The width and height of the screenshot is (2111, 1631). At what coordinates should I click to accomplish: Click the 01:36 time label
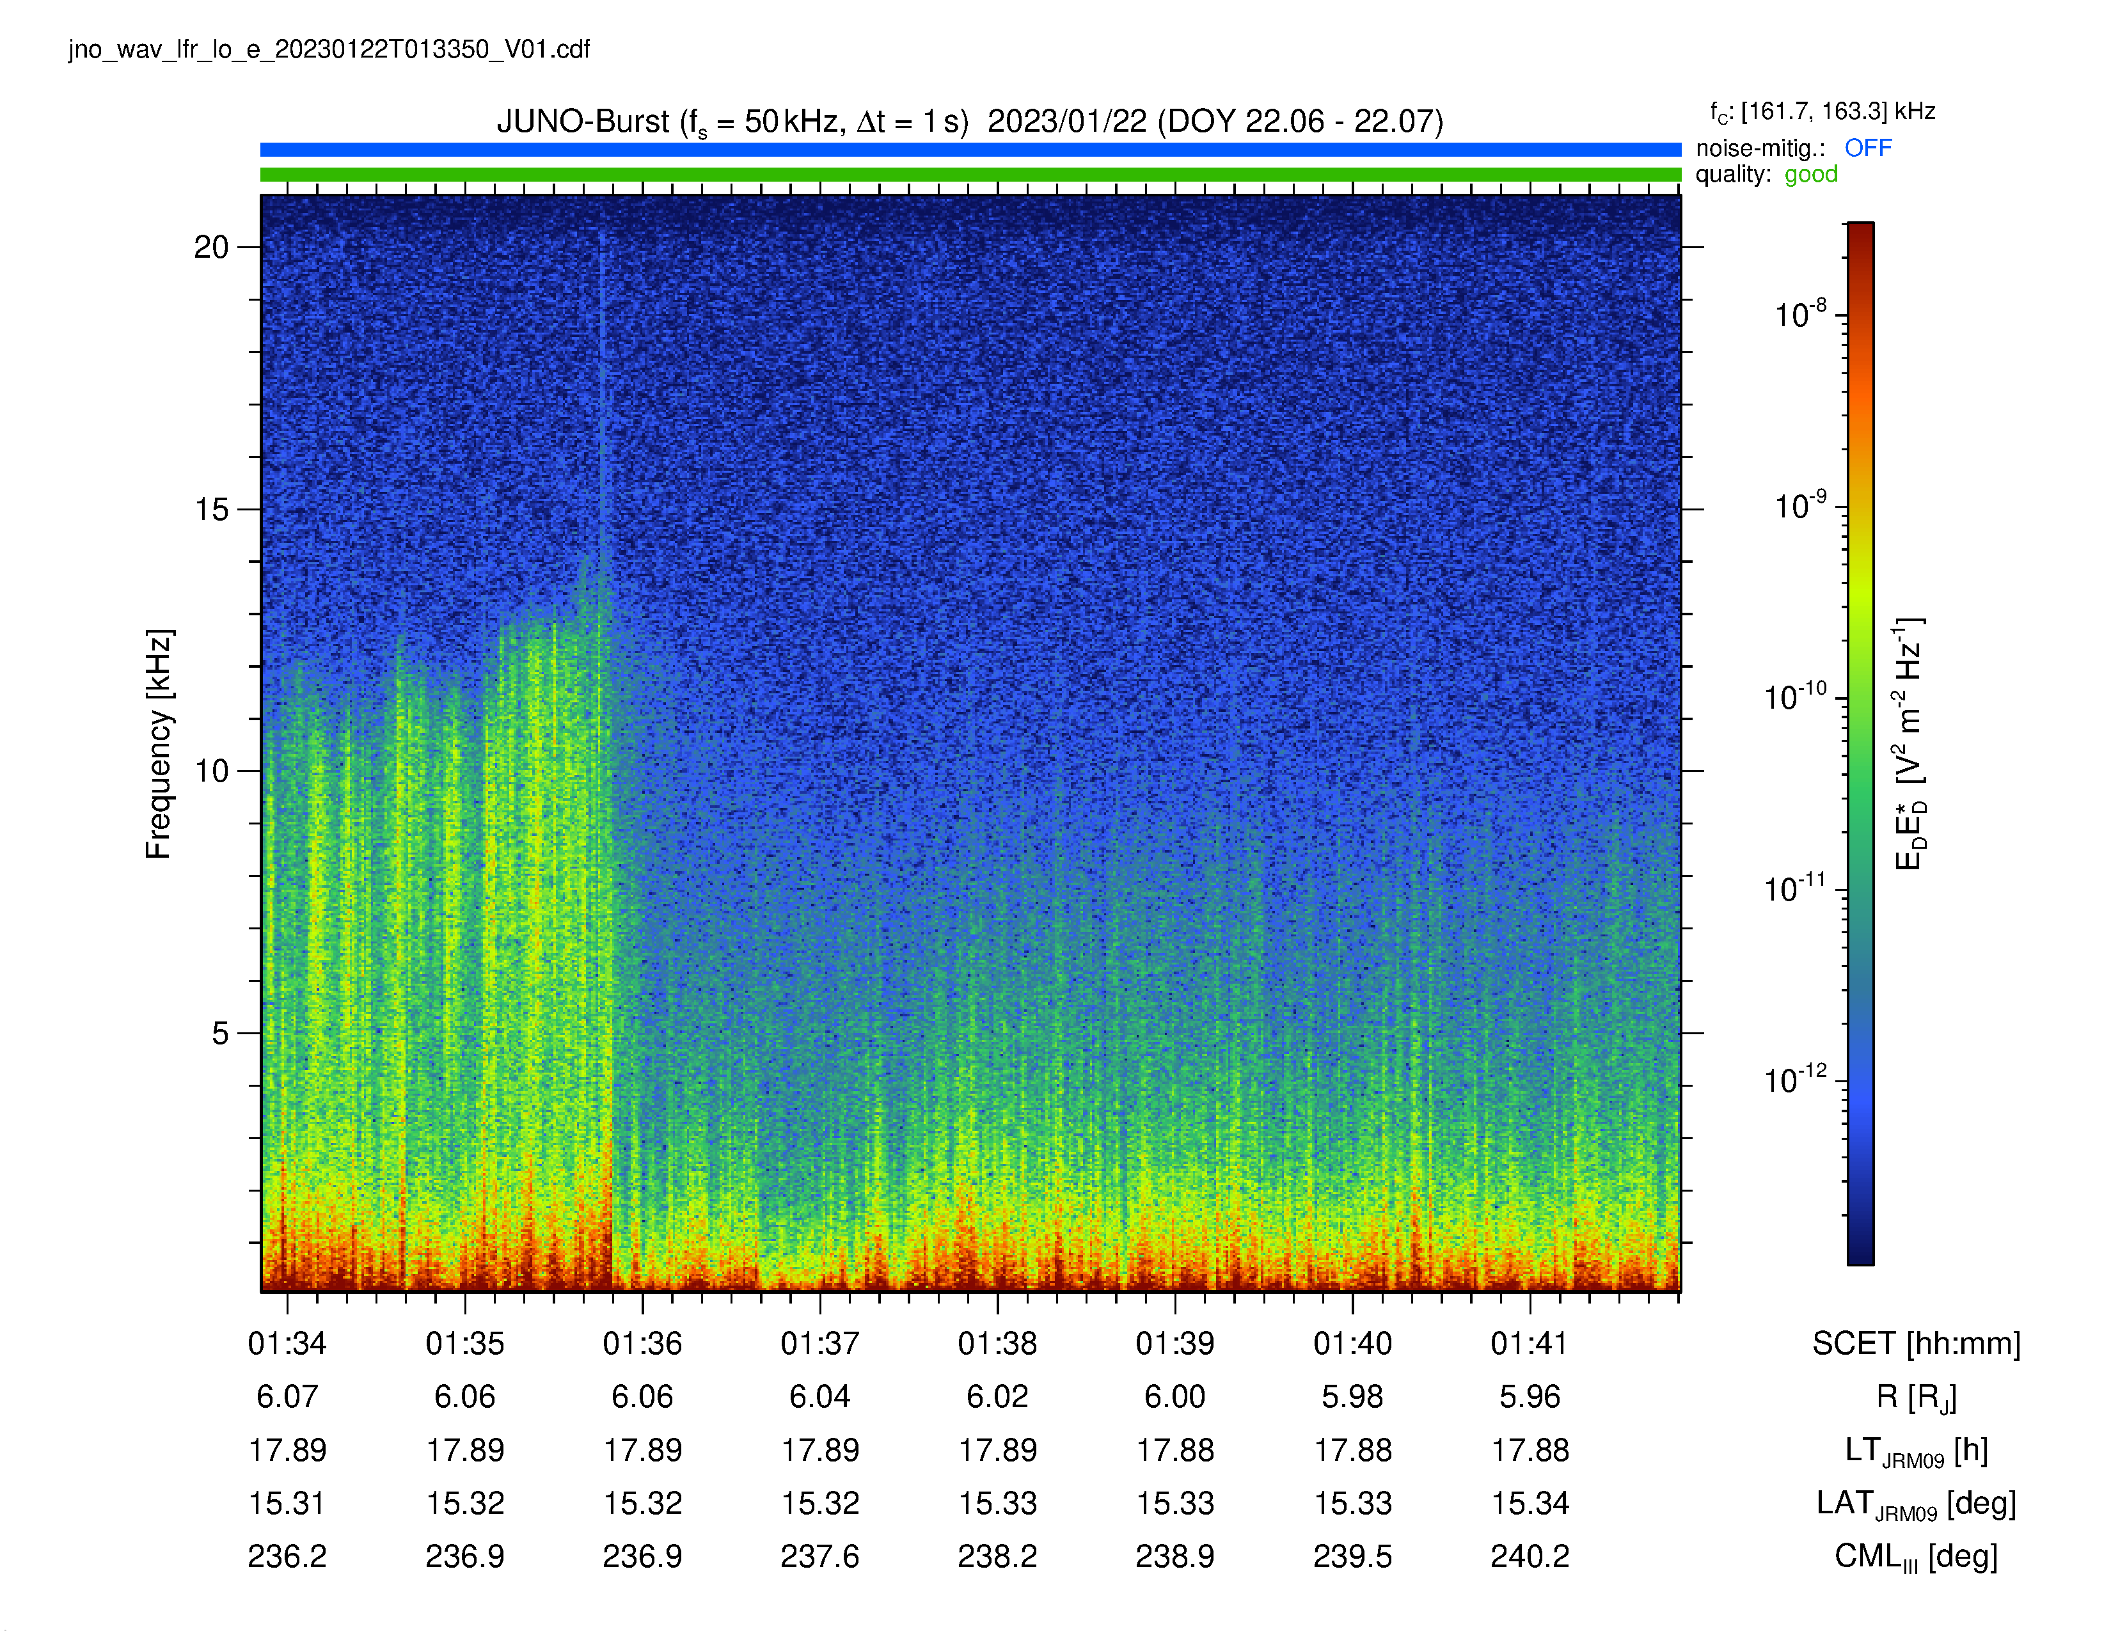point(643,1343)
